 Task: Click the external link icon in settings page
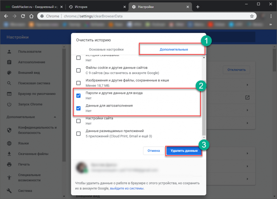(x=247, y=97)
